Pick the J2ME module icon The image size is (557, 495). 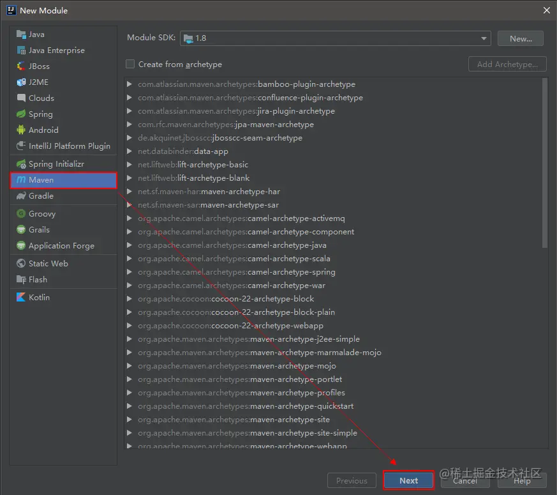pos(21,82)
